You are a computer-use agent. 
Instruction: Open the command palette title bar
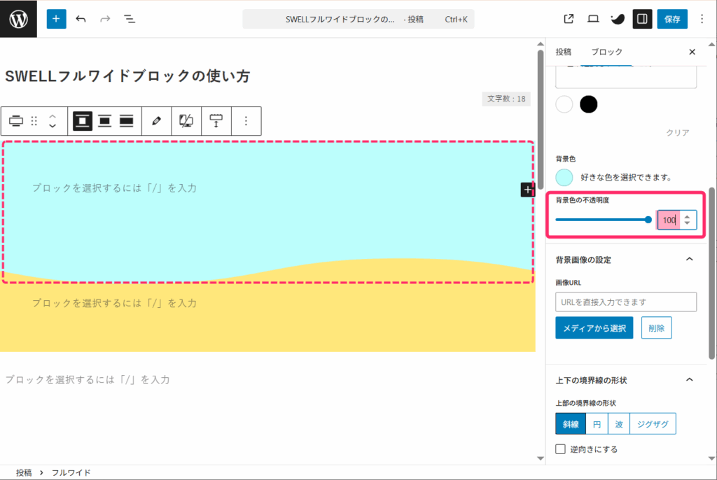point(358,19)
